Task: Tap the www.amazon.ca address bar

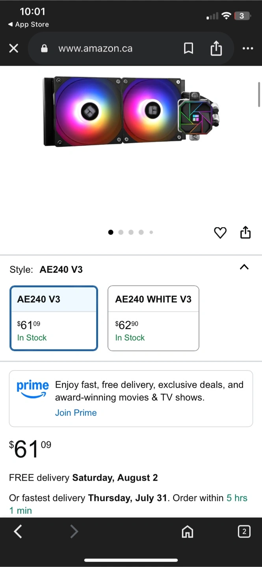Action: [95, 48]
